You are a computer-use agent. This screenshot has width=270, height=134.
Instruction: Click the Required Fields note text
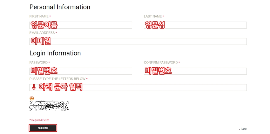pyautogui.click(x=40, y=120)
